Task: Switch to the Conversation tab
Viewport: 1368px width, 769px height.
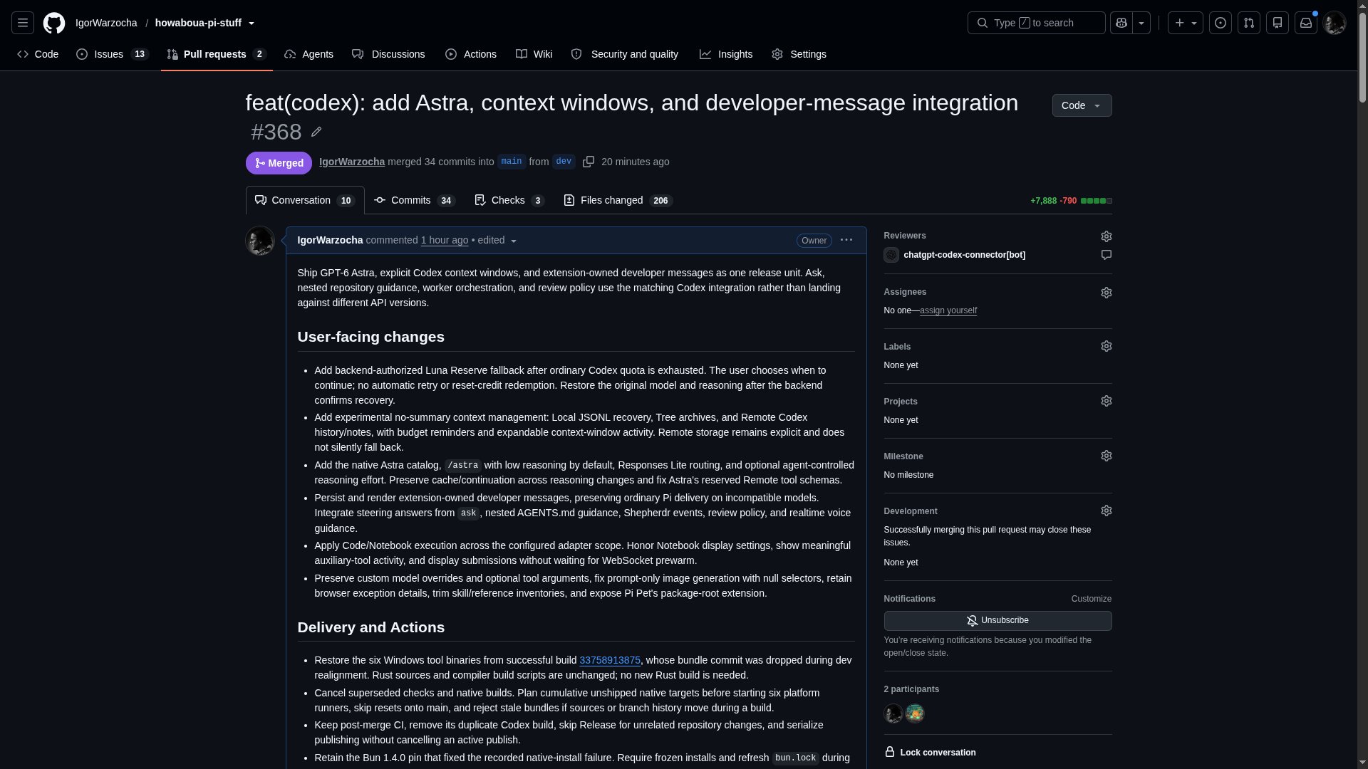Action: 305,200
